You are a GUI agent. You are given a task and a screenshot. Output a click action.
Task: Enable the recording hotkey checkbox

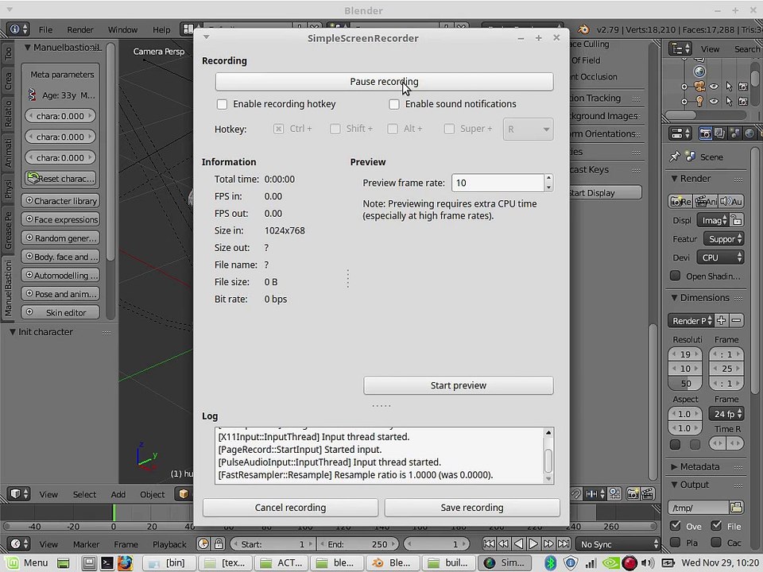click(x=222, y=104)
